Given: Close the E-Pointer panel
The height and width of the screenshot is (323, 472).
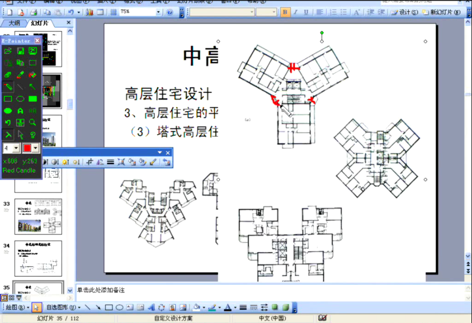Looking at the screenshot, I should [x=37, y=40].
